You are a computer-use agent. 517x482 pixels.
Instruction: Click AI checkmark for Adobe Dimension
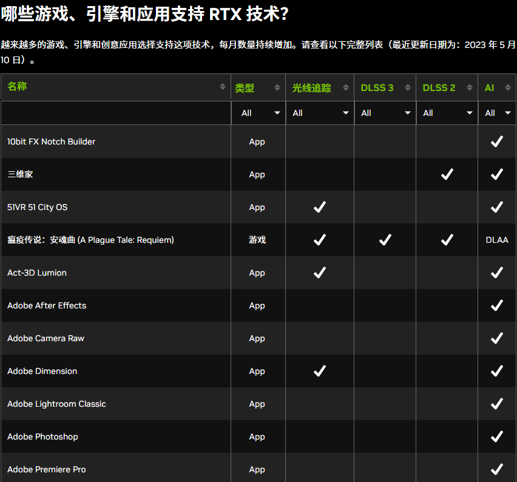tap(497, 371)
